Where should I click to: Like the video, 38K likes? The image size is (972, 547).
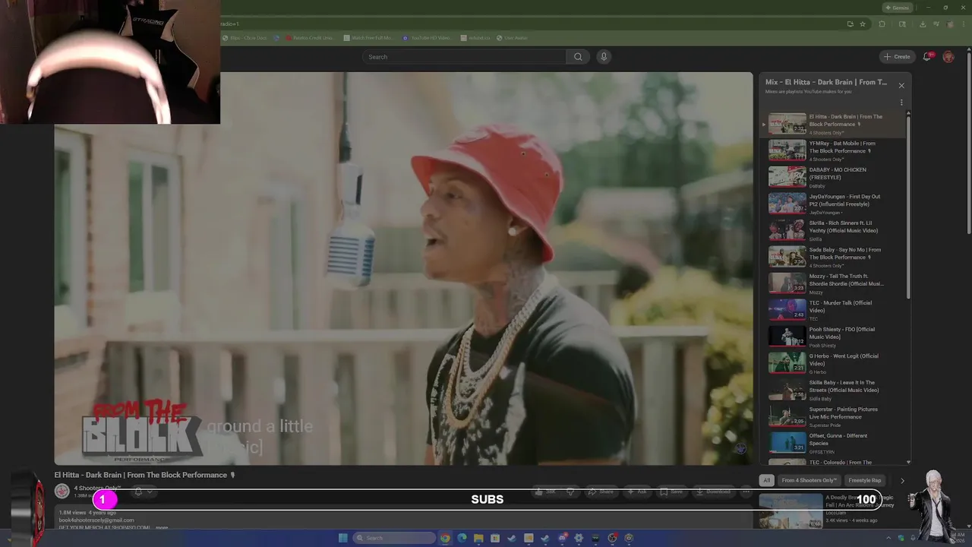[547, 492]
